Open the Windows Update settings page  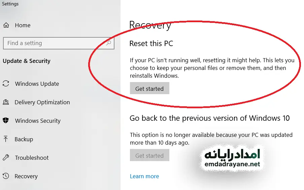(x=37, y=84)
